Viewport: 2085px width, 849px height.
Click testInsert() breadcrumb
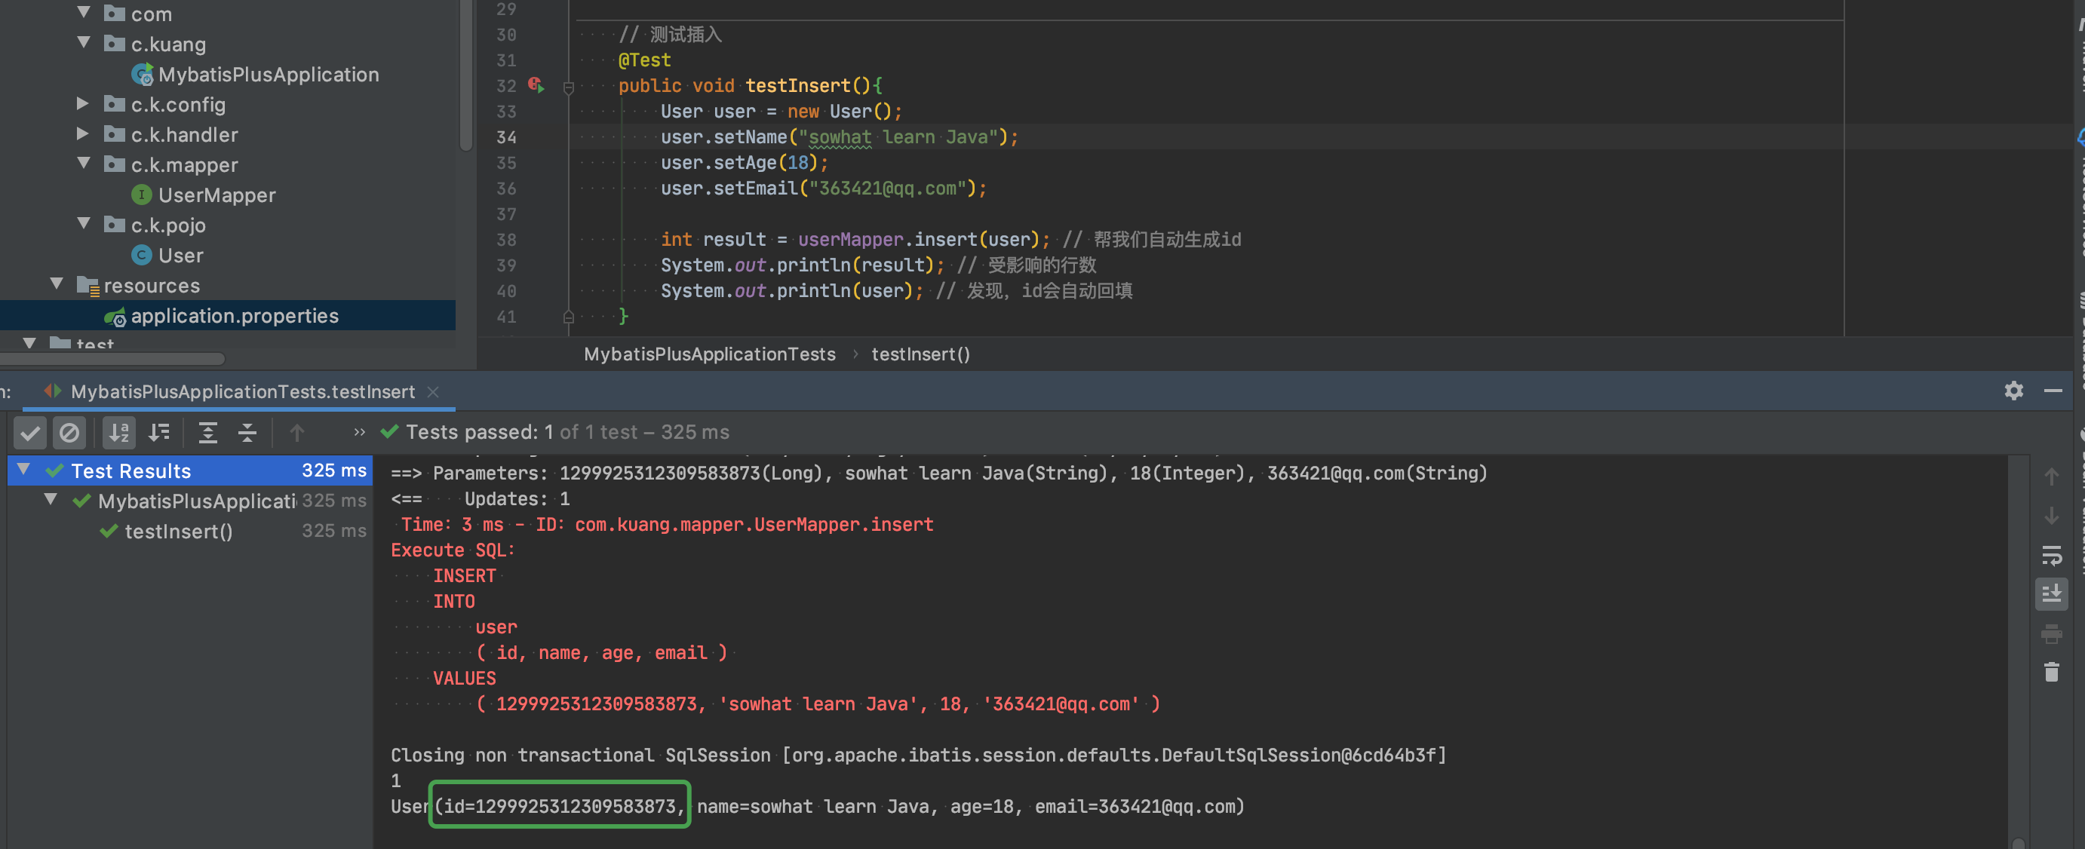pyautogui.click(x=920, y=354)
